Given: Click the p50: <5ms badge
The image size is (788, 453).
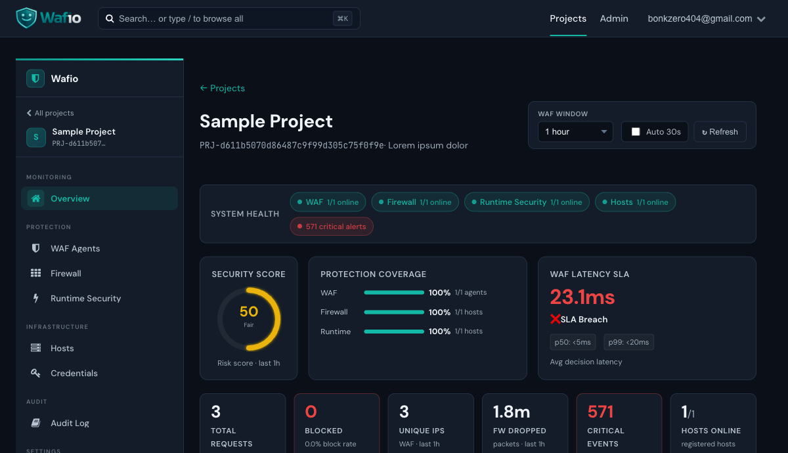Looking at the screenshot, I should pyautogui.click(x=573, y=342).
